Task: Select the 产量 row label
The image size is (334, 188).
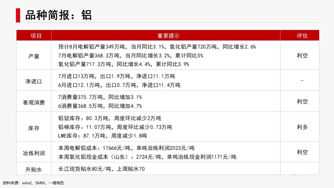Action: click(x=34, y=56)
